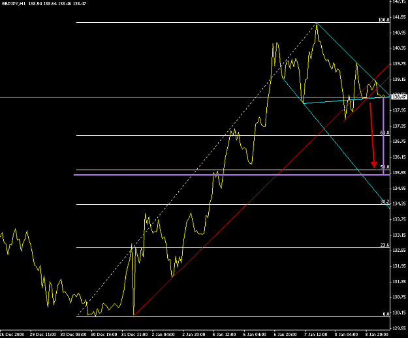Select the purple vertical measuring line

[383, 136]
